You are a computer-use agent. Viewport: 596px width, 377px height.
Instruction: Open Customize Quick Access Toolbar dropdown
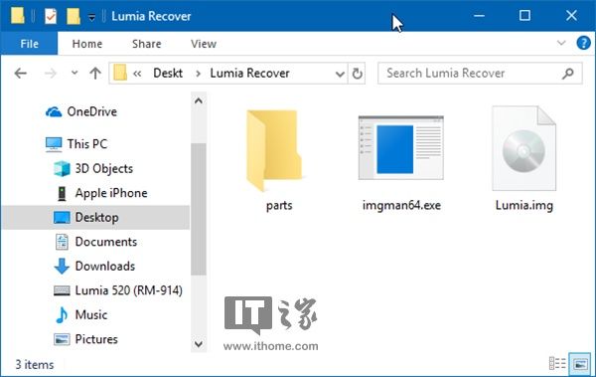click(x=91, y=17)
